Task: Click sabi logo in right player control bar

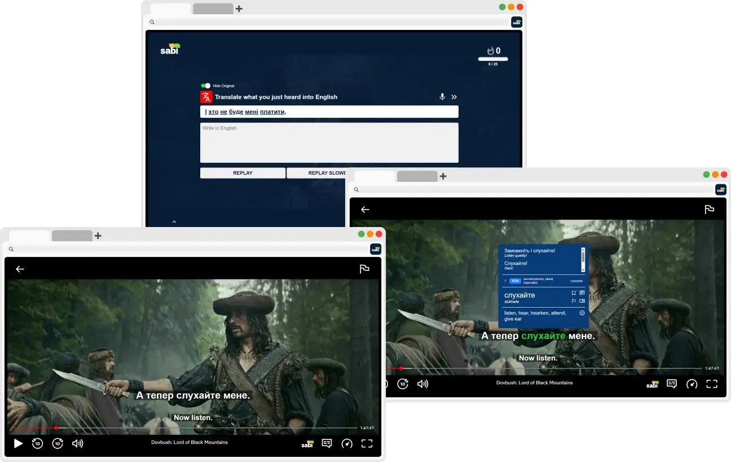Action: tap(653, 384)
